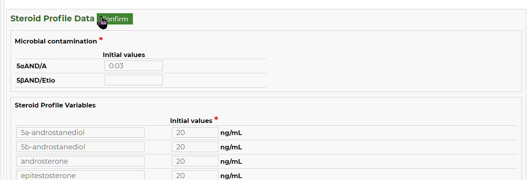This screenshot has width=527, height=180.
Task: Click the epitestosterone name field
Action: point(80,175)
